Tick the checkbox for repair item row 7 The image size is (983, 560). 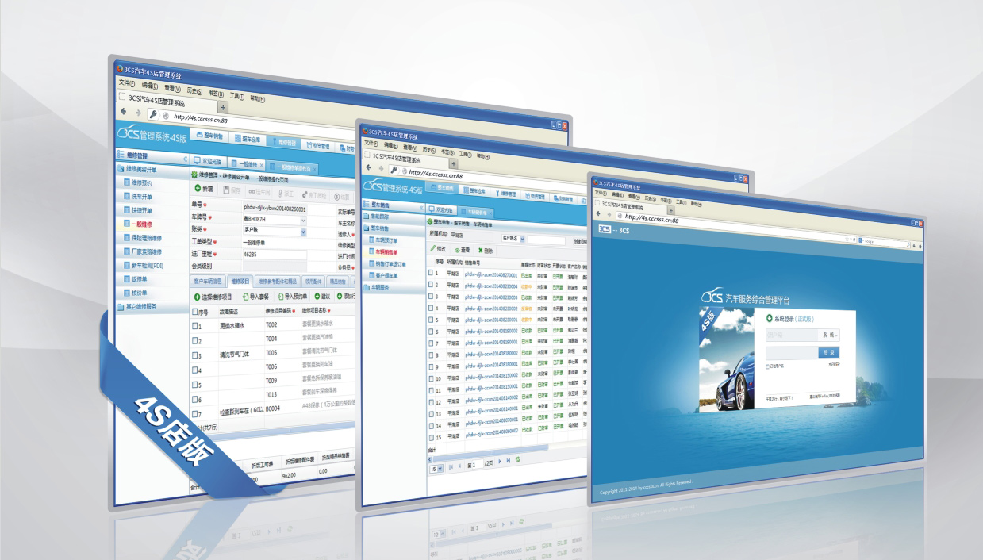pos(197,412)
